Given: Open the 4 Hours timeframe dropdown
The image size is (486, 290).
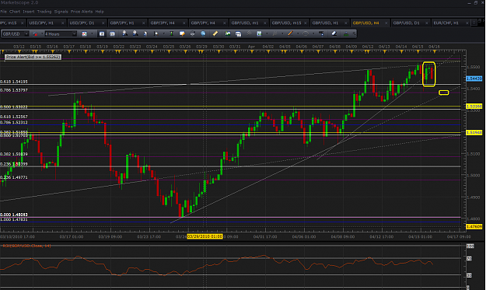Looking at the screenshot, I should (75, 33).
